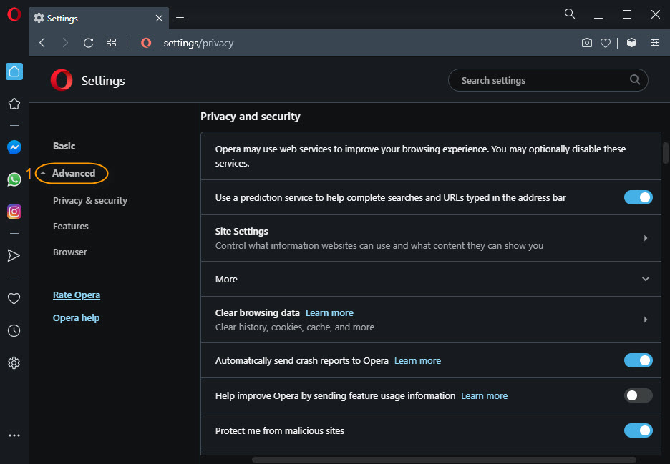Screen dimensions: 670x464
Task: Select Basic settings category
Action: coord(64,146)
